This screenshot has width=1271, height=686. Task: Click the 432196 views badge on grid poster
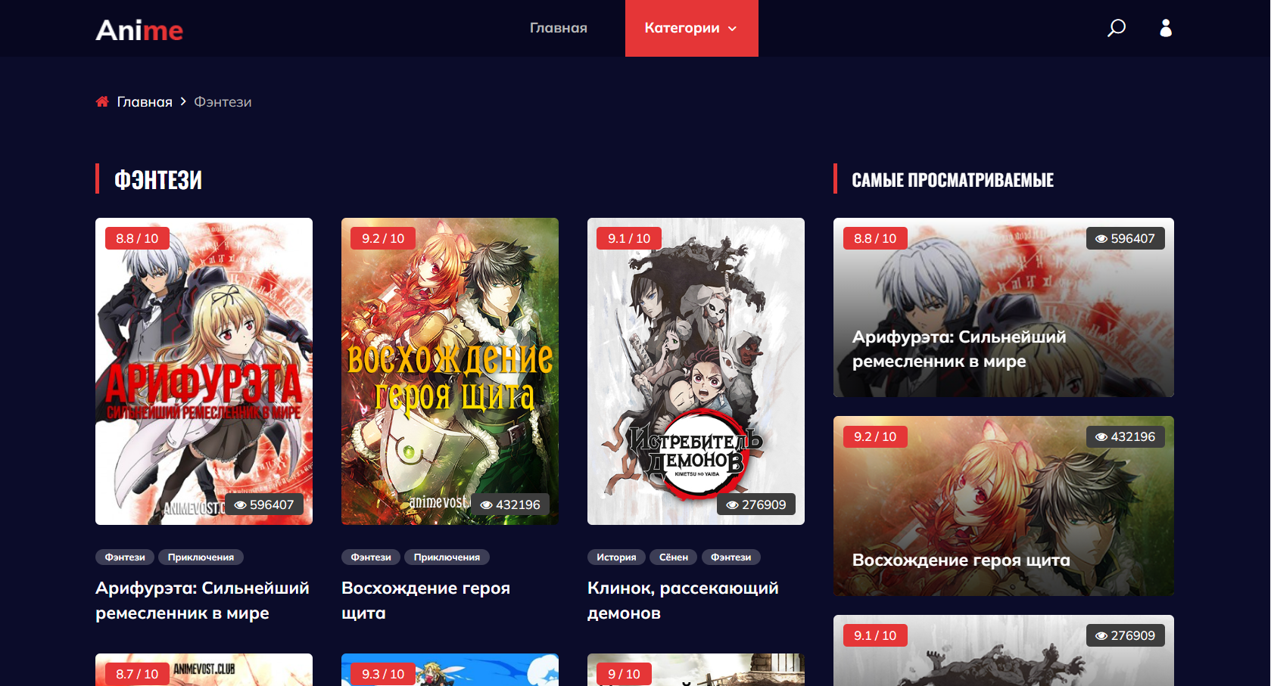[510, 504]
